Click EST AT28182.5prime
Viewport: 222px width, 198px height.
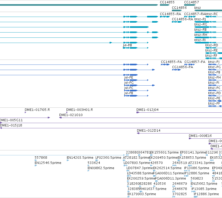coord(136,158)
